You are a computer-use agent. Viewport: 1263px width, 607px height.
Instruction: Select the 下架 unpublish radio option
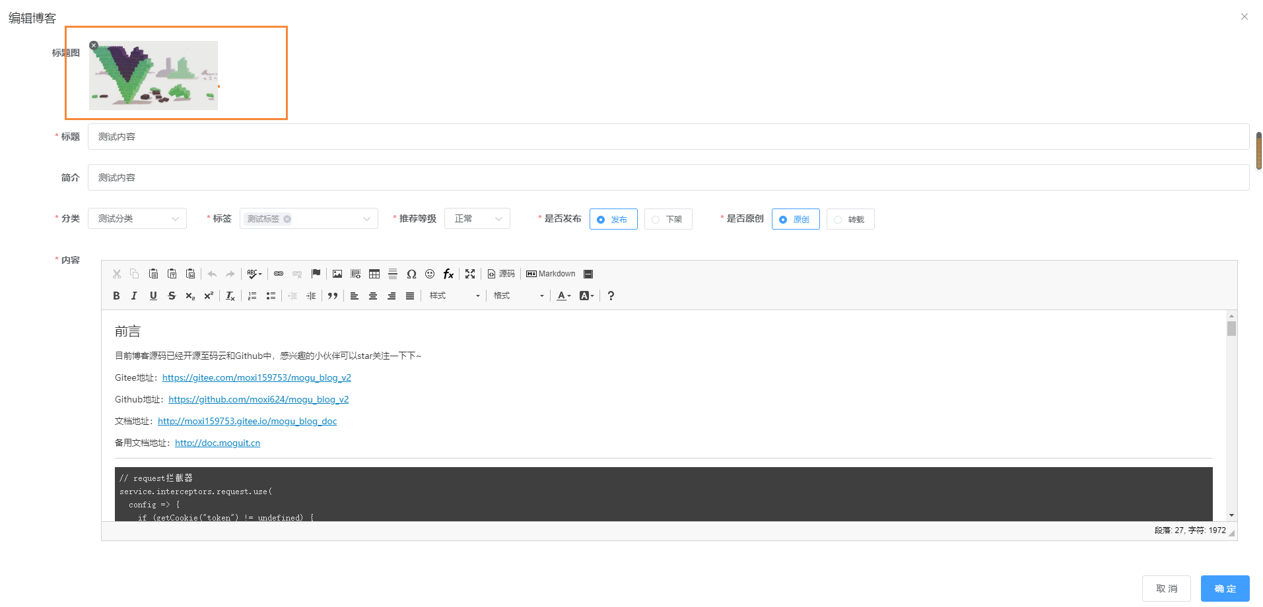tap(668, 219)
